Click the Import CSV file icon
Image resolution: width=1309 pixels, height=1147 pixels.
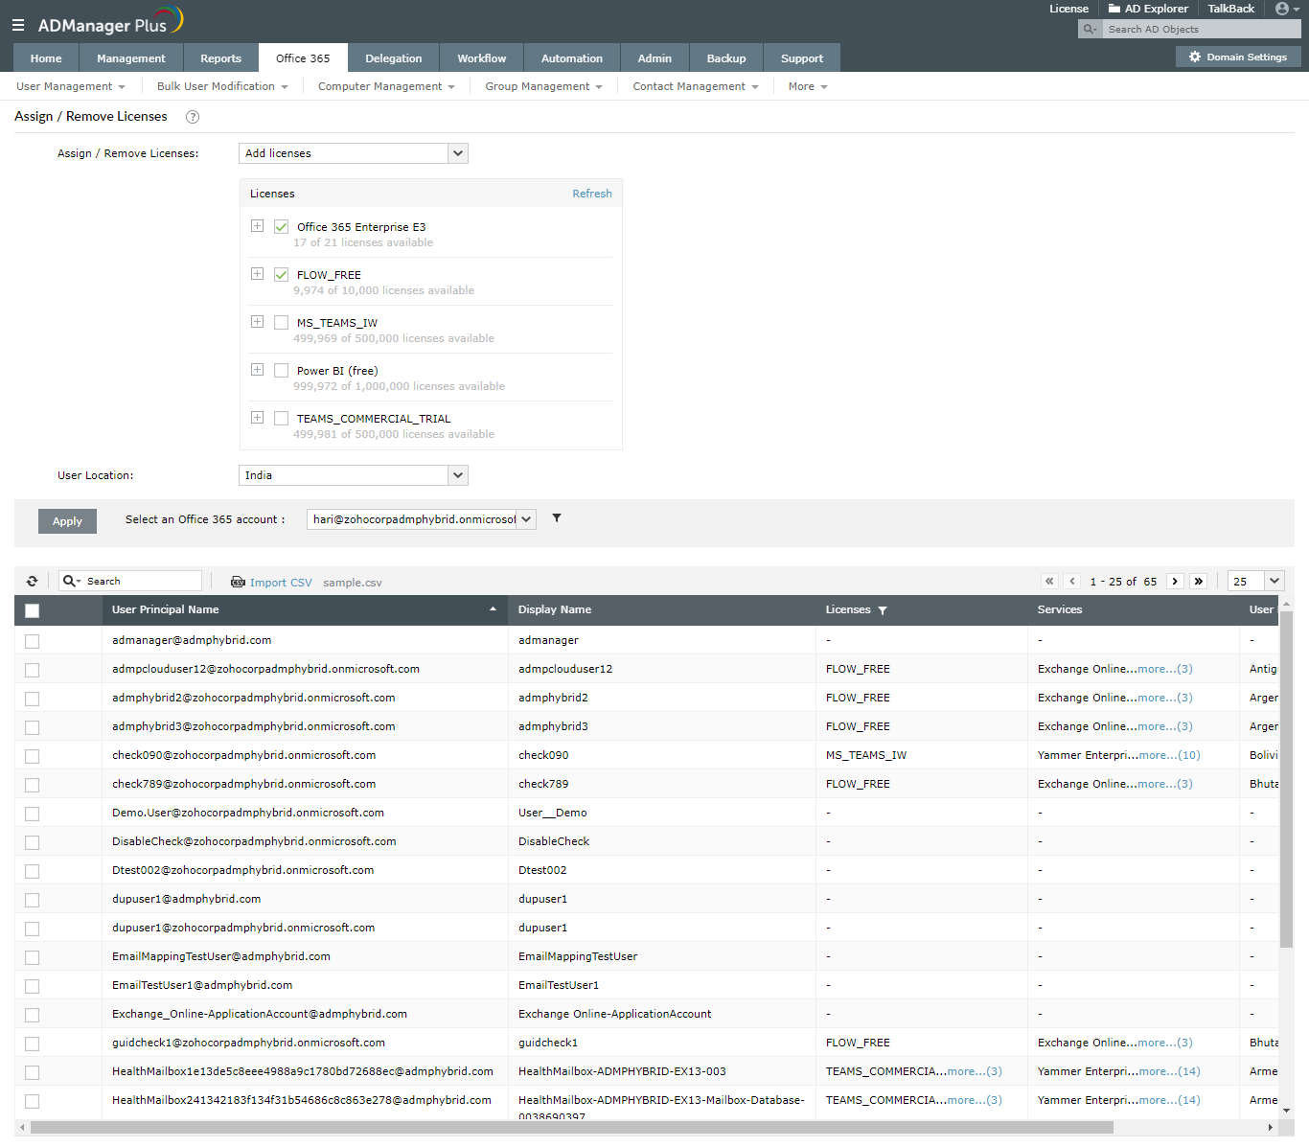point(238,582)
